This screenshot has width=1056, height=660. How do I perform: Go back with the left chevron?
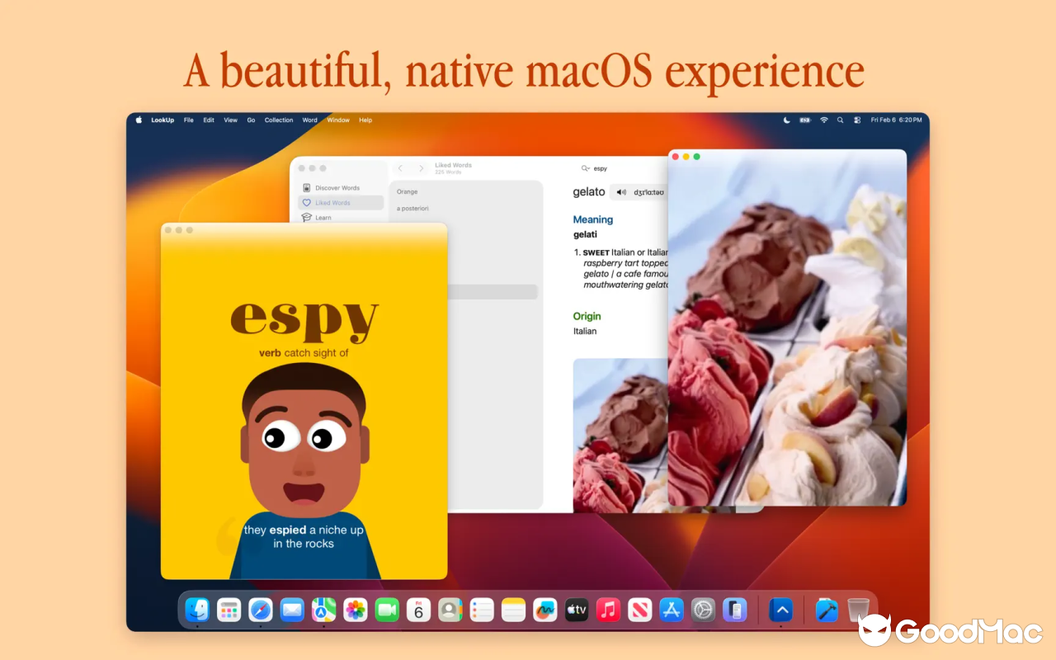point(400,168)
